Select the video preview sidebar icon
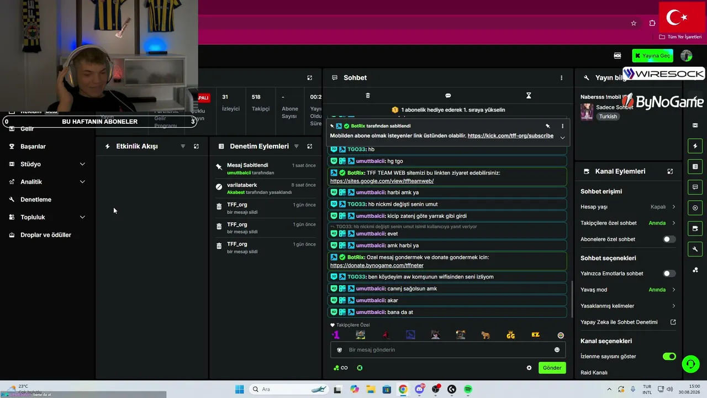Viewport: 707px width, 398px height. tap(695, 228)
